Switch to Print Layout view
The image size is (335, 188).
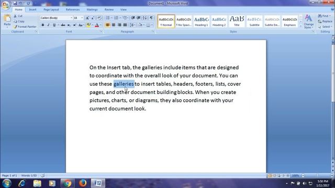(x=270, y=175)
